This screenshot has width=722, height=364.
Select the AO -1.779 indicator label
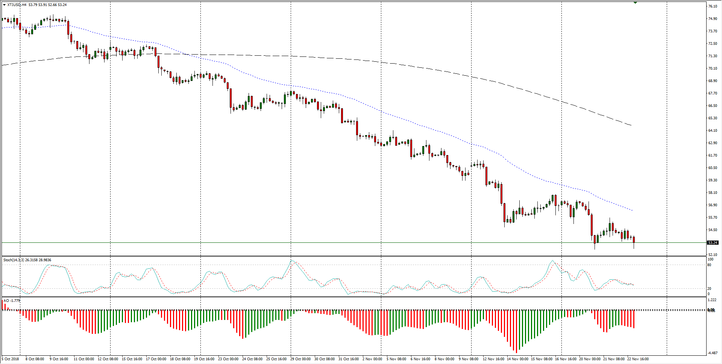[x=12, y=301]
